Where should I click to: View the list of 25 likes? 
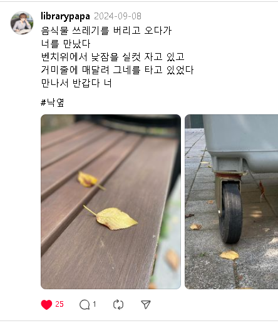[59, 304]
